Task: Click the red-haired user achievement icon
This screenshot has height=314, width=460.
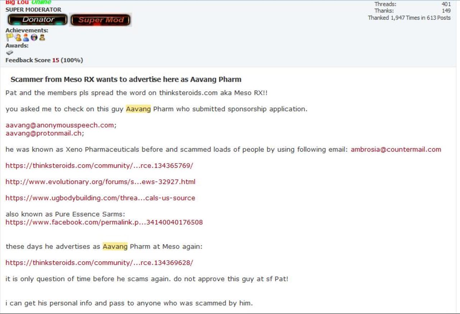Action: [x=26, y=37]
